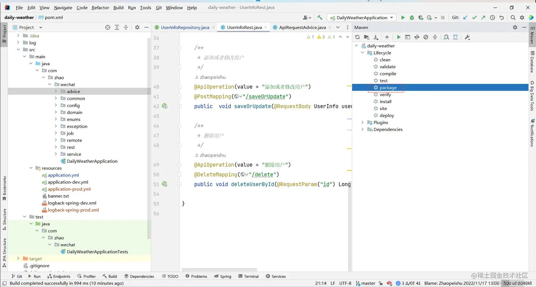Toggle the Project side tool window
This screenshot has width=536, height=287.
coord(4,34)
